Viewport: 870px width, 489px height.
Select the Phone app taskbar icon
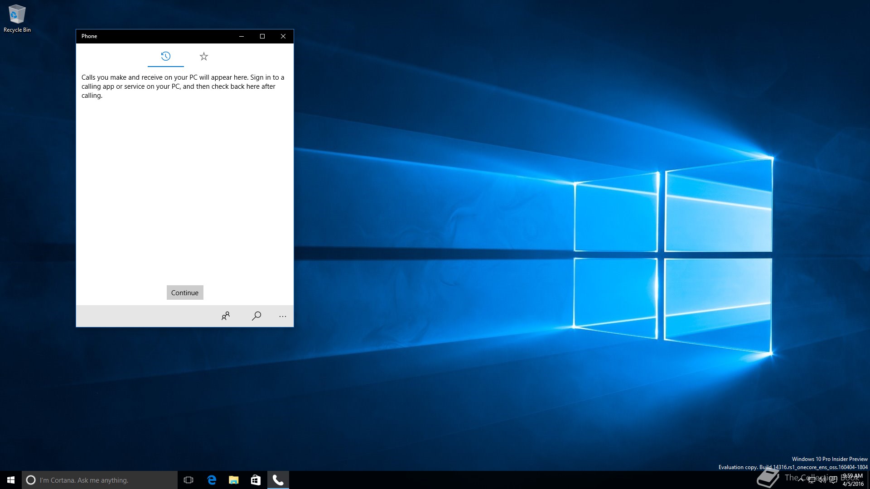tap(278, 480)
